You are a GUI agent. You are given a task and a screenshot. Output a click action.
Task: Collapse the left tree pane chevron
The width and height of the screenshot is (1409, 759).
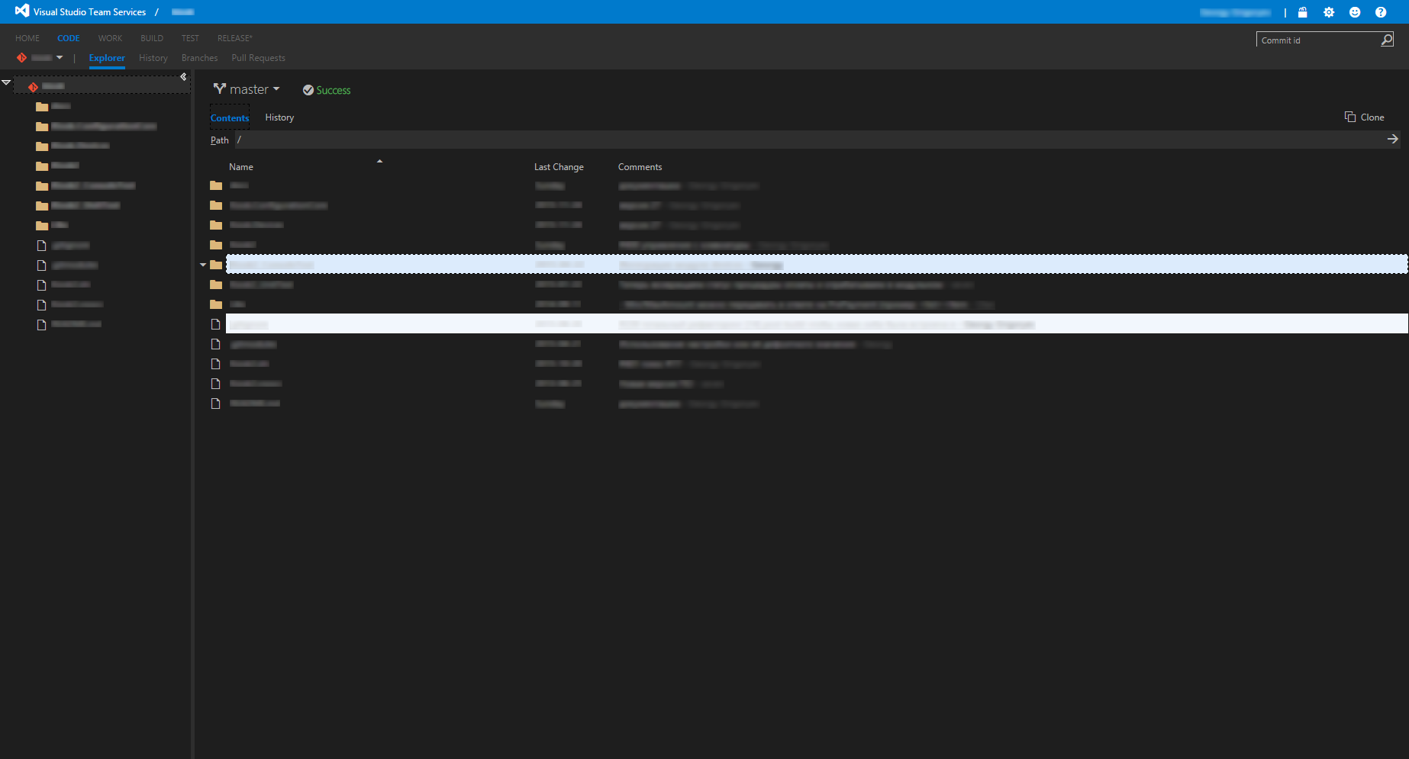coord(183,76)
